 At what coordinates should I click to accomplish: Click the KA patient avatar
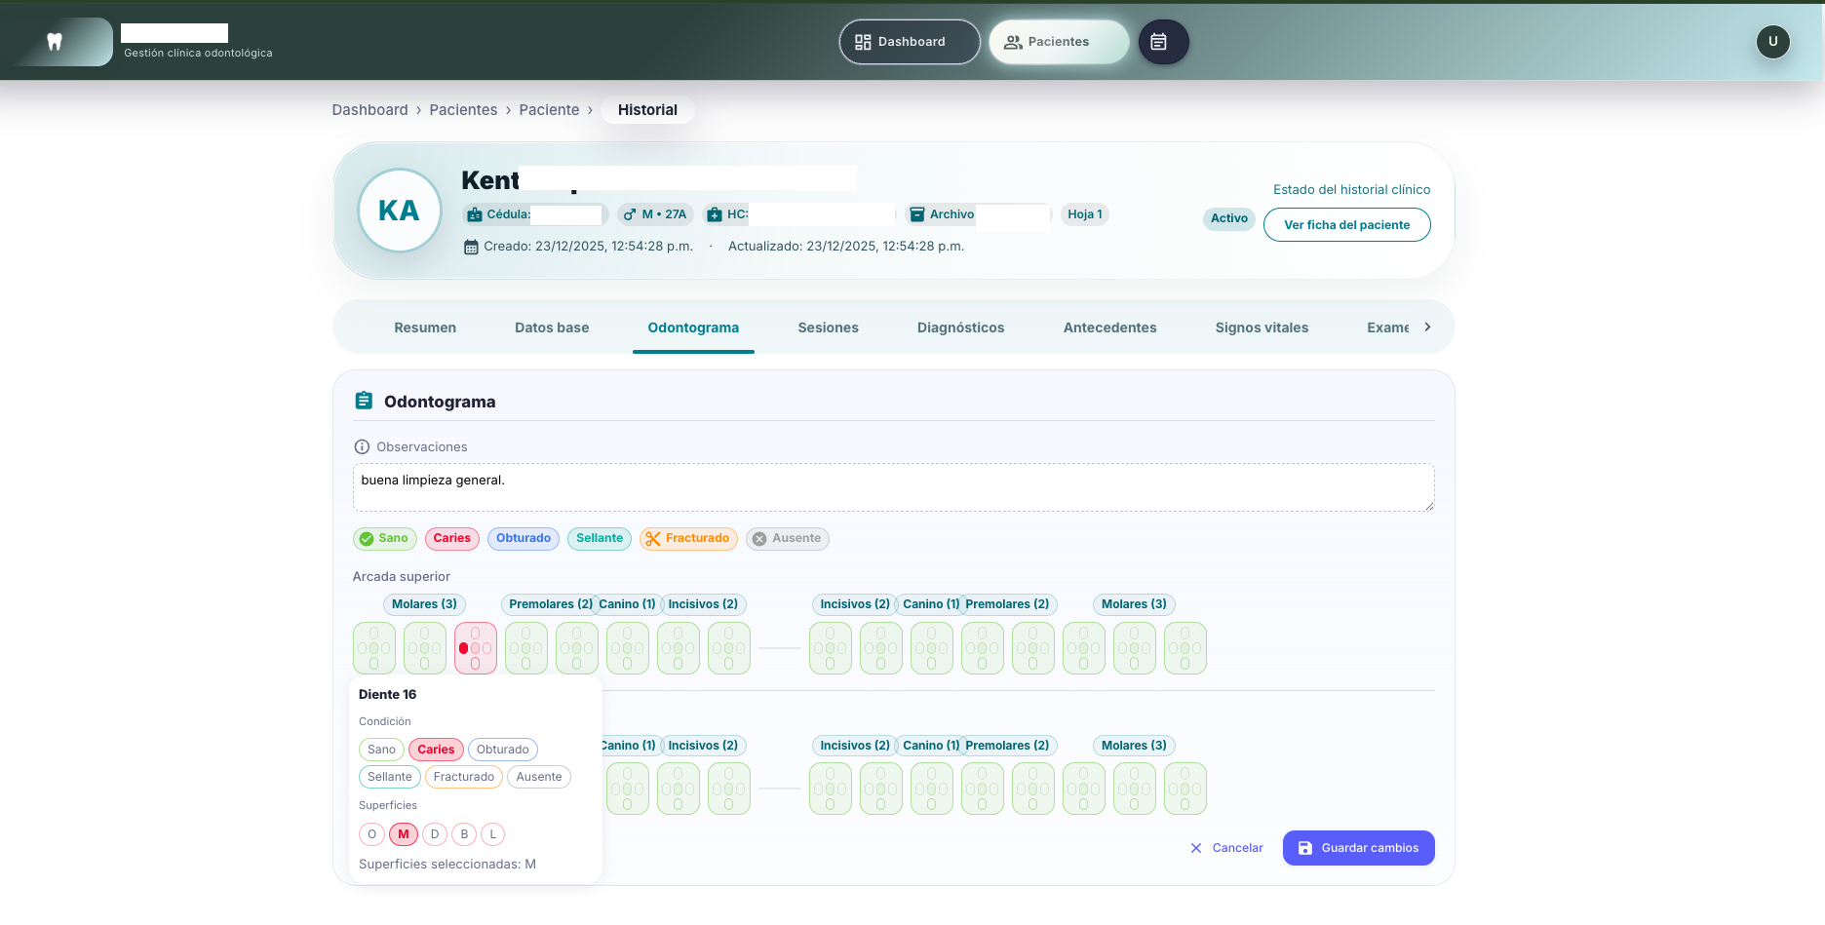(x=399, y=211)
